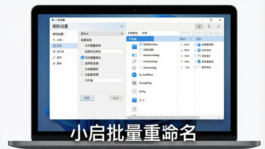Select the 文件 item in the rules sidebar

tap(64, 46)
